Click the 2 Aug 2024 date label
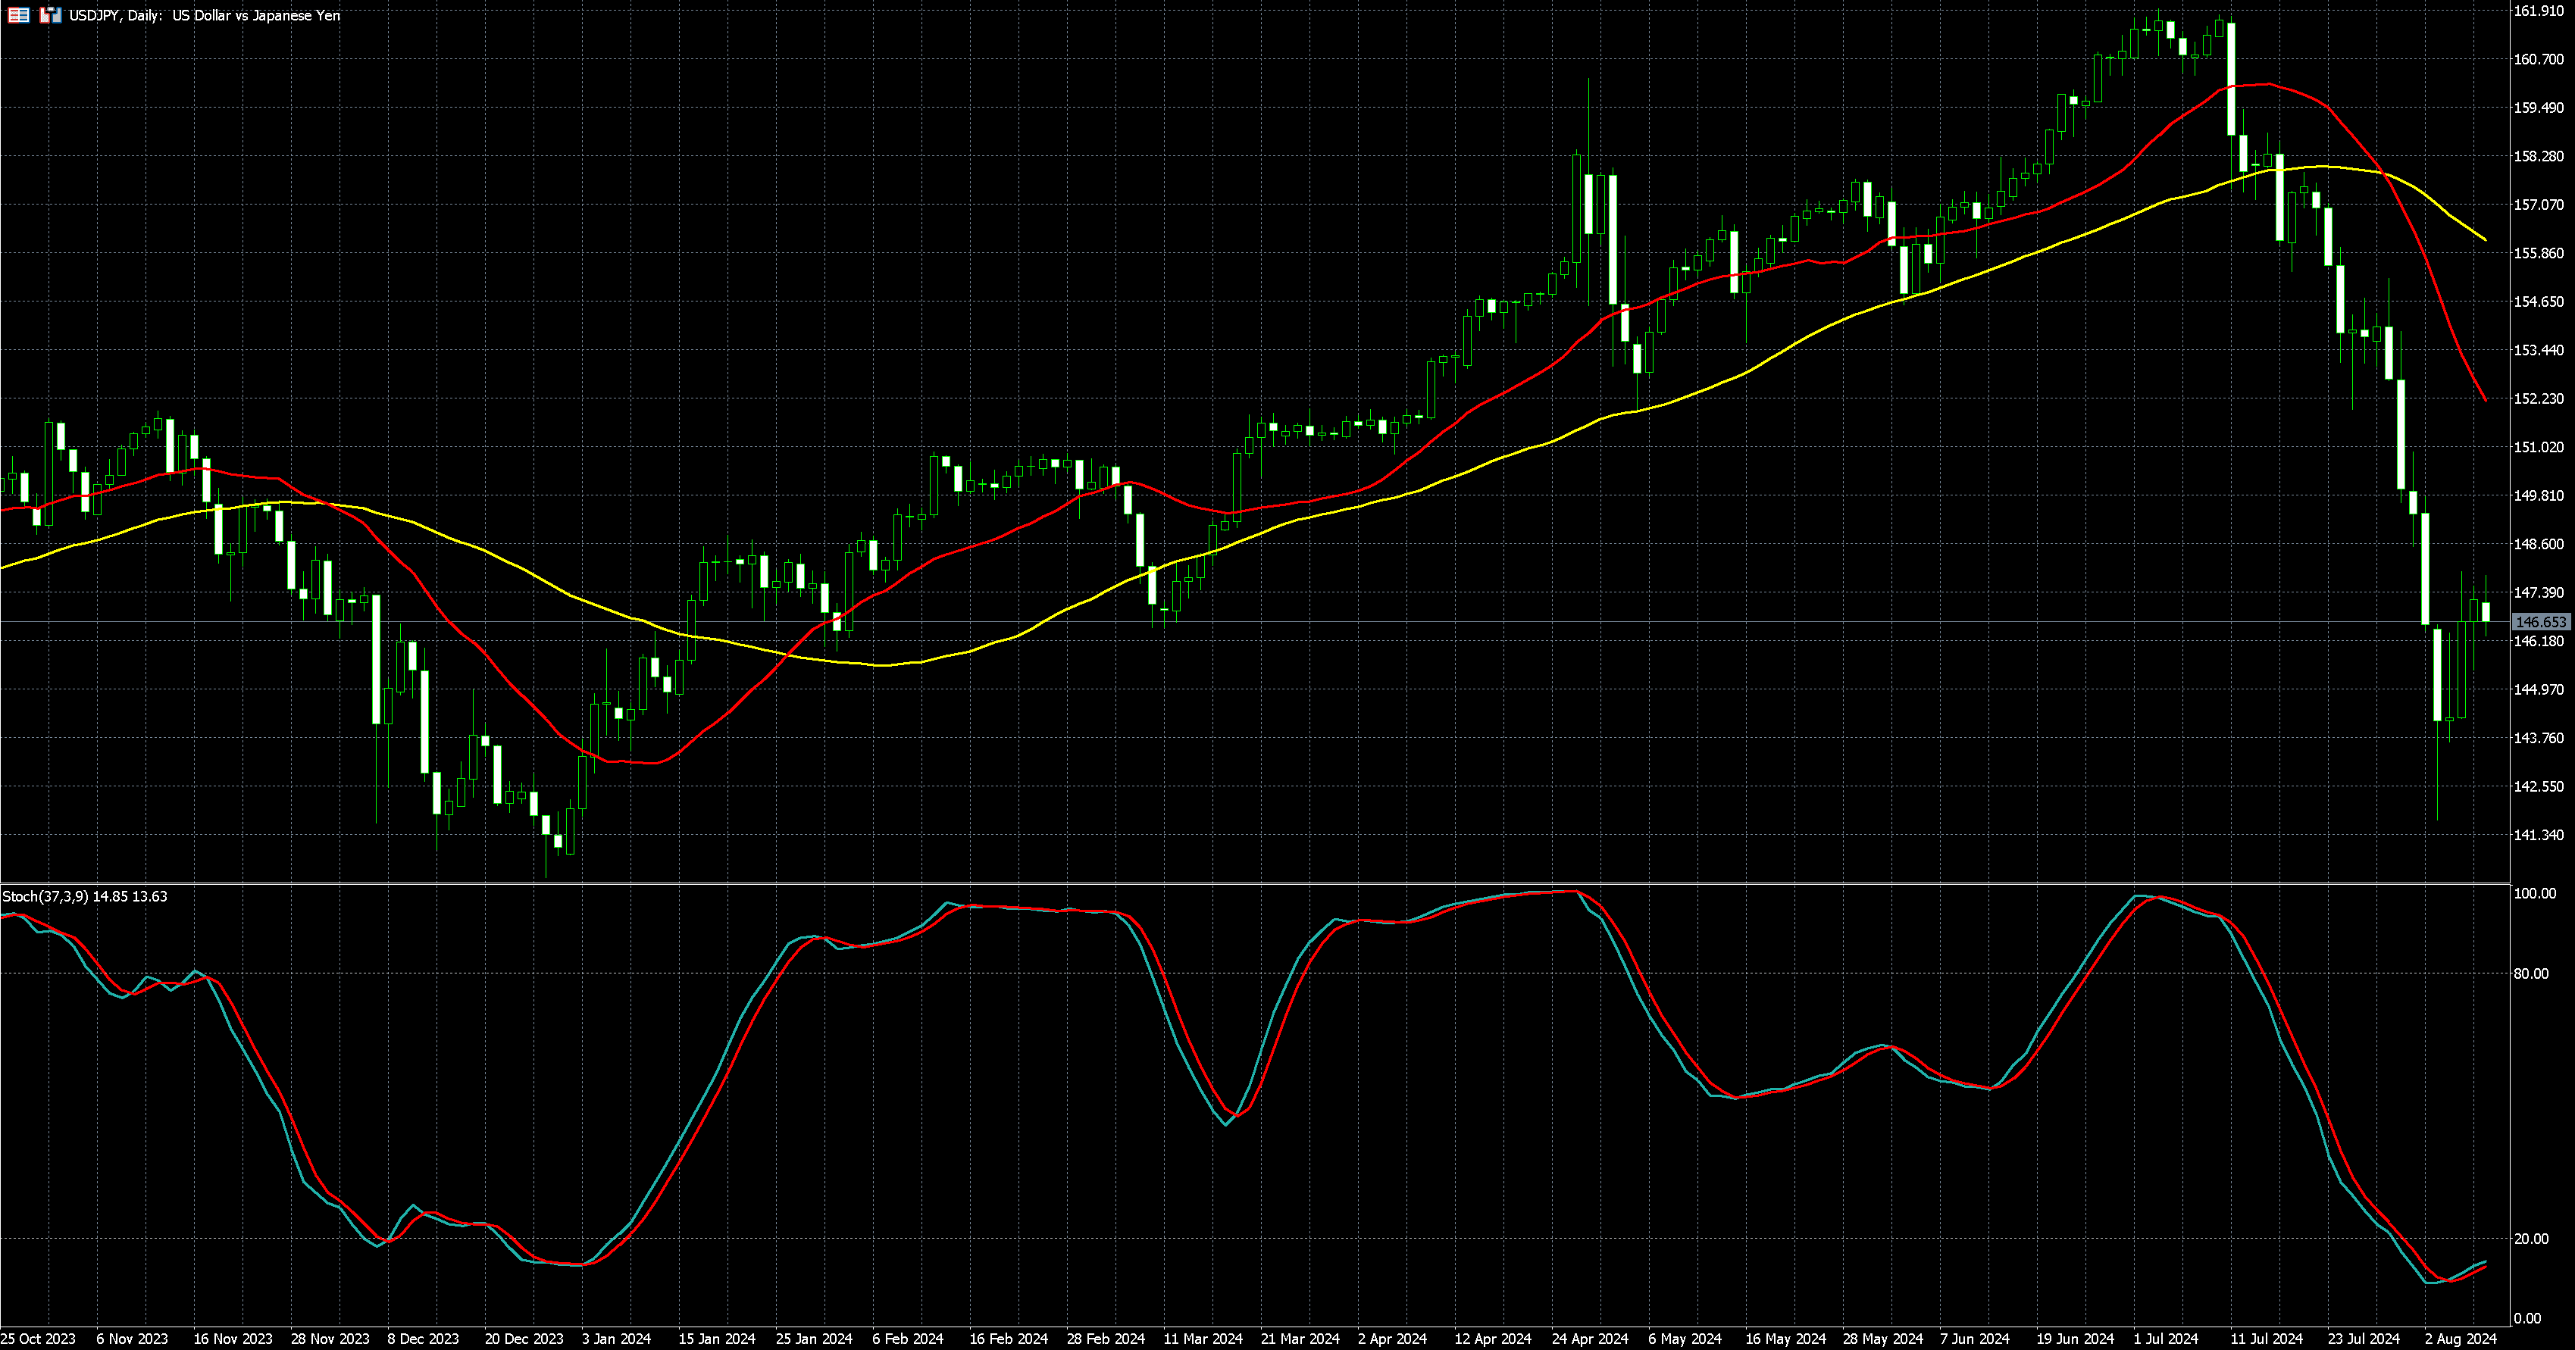Image resolution: width=2575 pixels, height=1350 pixels. [x=2460, y=1338]
